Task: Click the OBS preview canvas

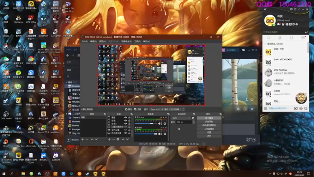Action: [151, 75]
